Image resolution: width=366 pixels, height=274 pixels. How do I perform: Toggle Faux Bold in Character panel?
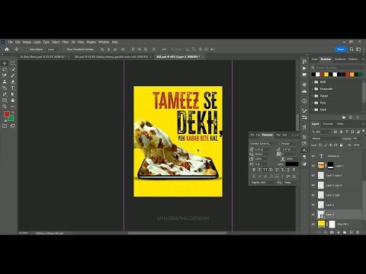[x=254, y=170]
